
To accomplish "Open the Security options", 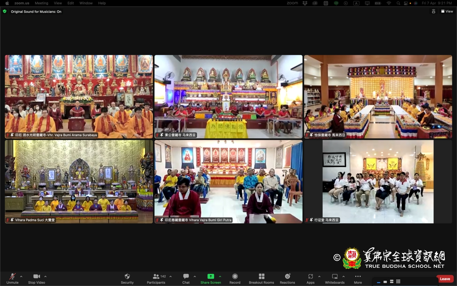I will point(127,278).
